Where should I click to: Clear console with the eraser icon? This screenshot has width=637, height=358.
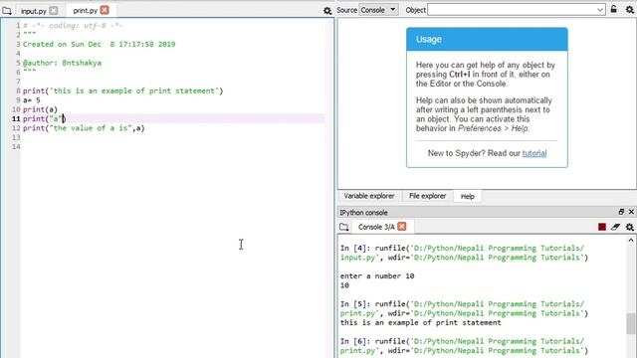point(615,227)
